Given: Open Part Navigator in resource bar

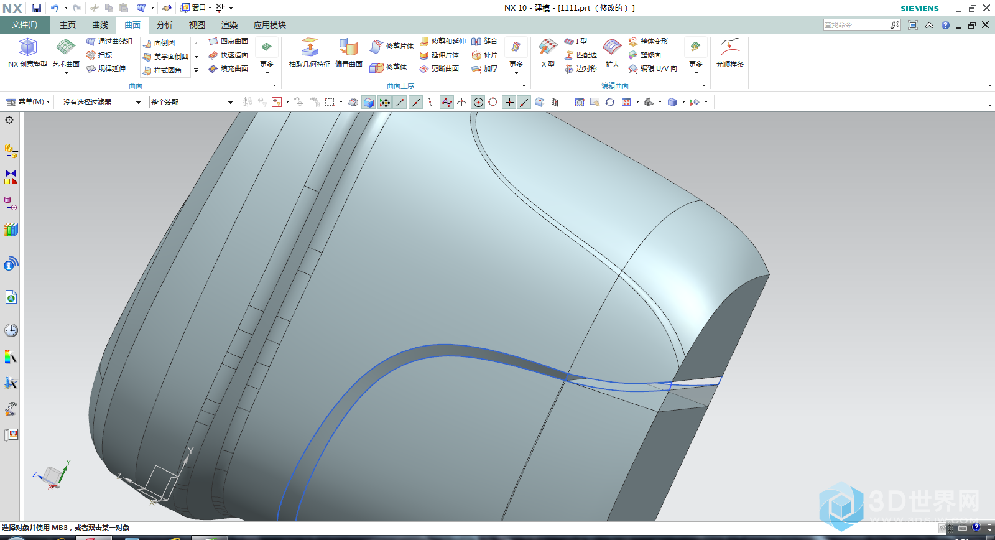Looking at the screenshot, I should 11,204.
